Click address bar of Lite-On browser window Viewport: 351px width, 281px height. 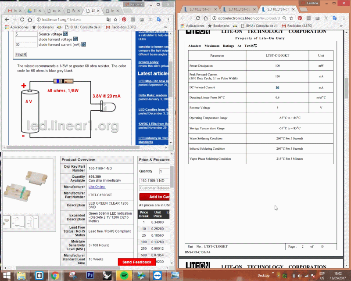pos(248,18)
